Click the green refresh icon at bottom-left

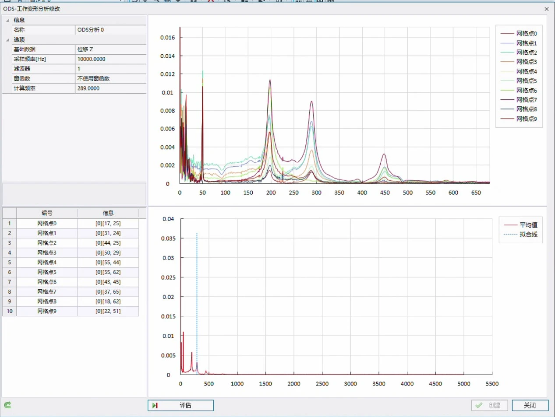pos(7,405)
